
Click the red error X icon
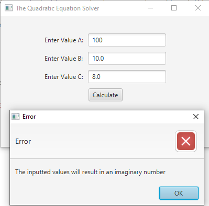[186, 141]
